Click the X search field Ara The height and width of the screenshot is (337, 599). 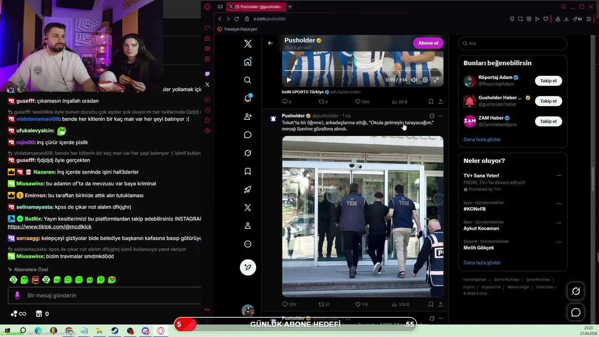pyautogui.click(x=513, y=43)
